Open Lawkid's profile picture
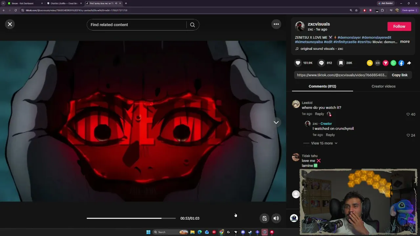 (x=296, y=104)
